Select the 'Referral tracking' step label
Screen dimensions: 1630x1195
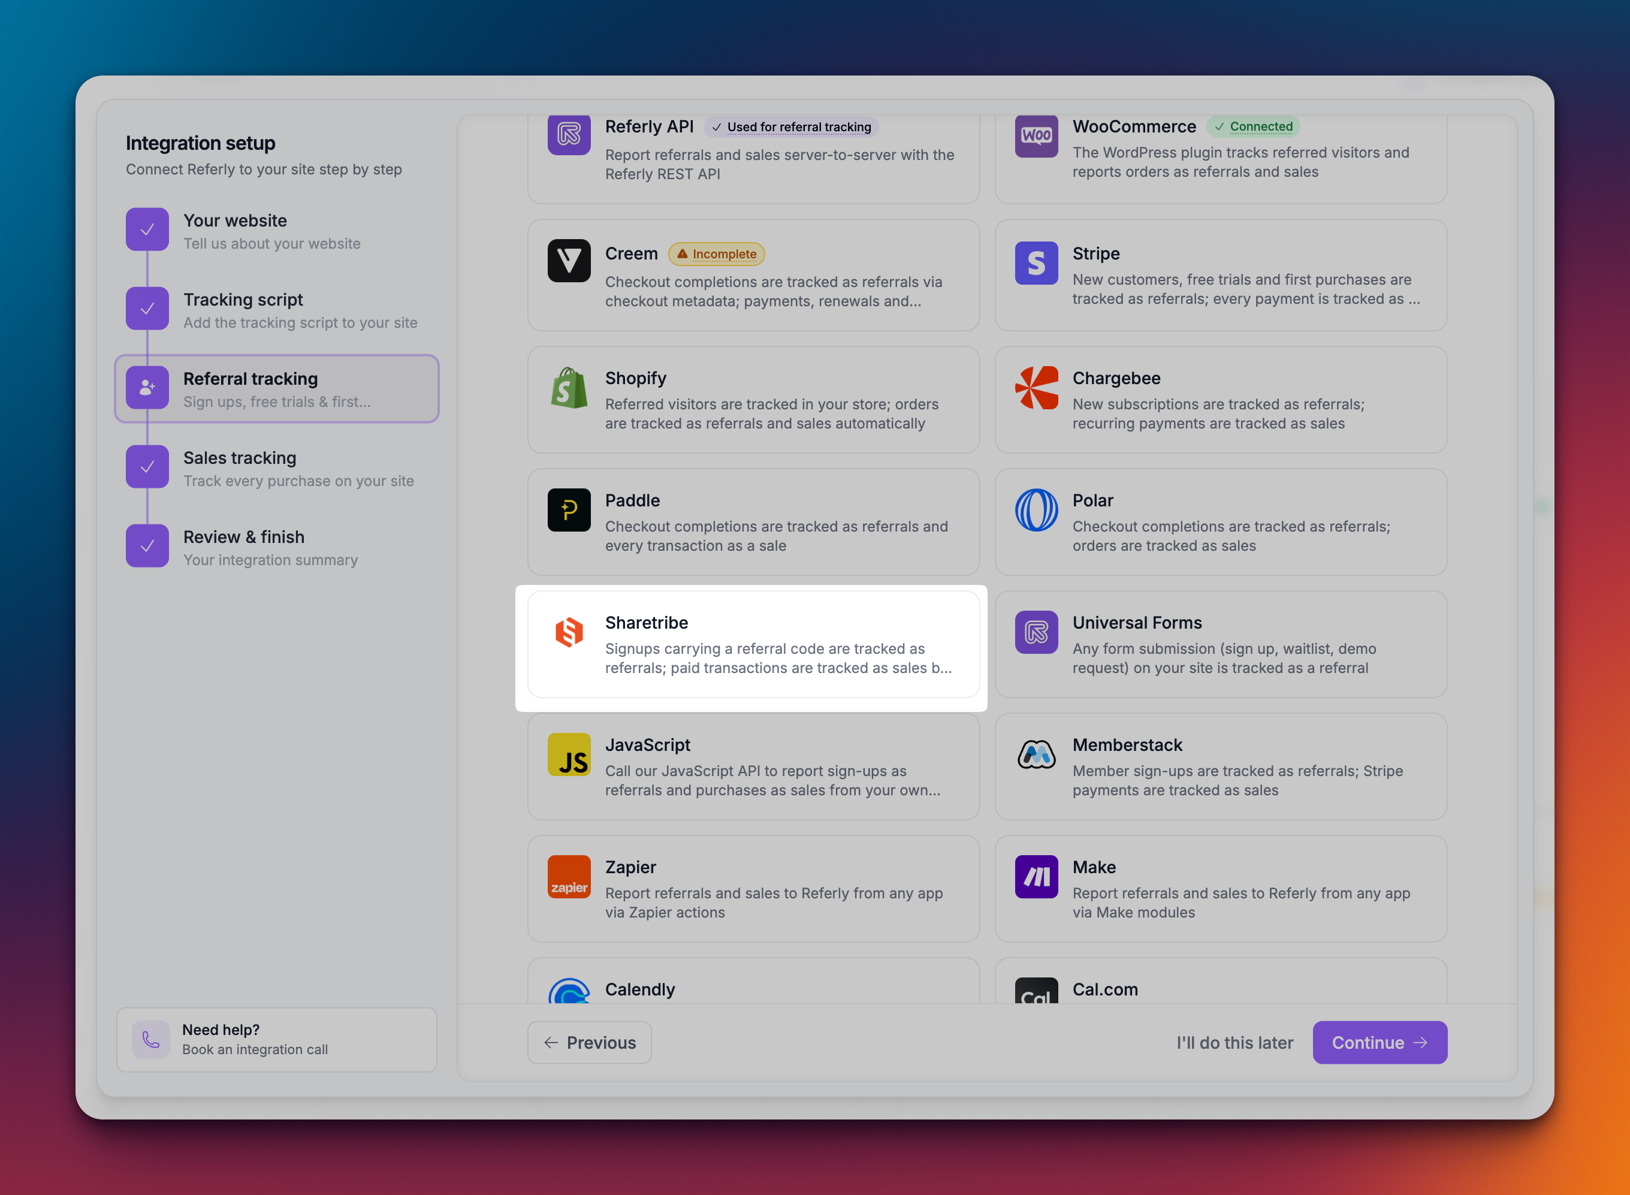(x=250, y=379)
